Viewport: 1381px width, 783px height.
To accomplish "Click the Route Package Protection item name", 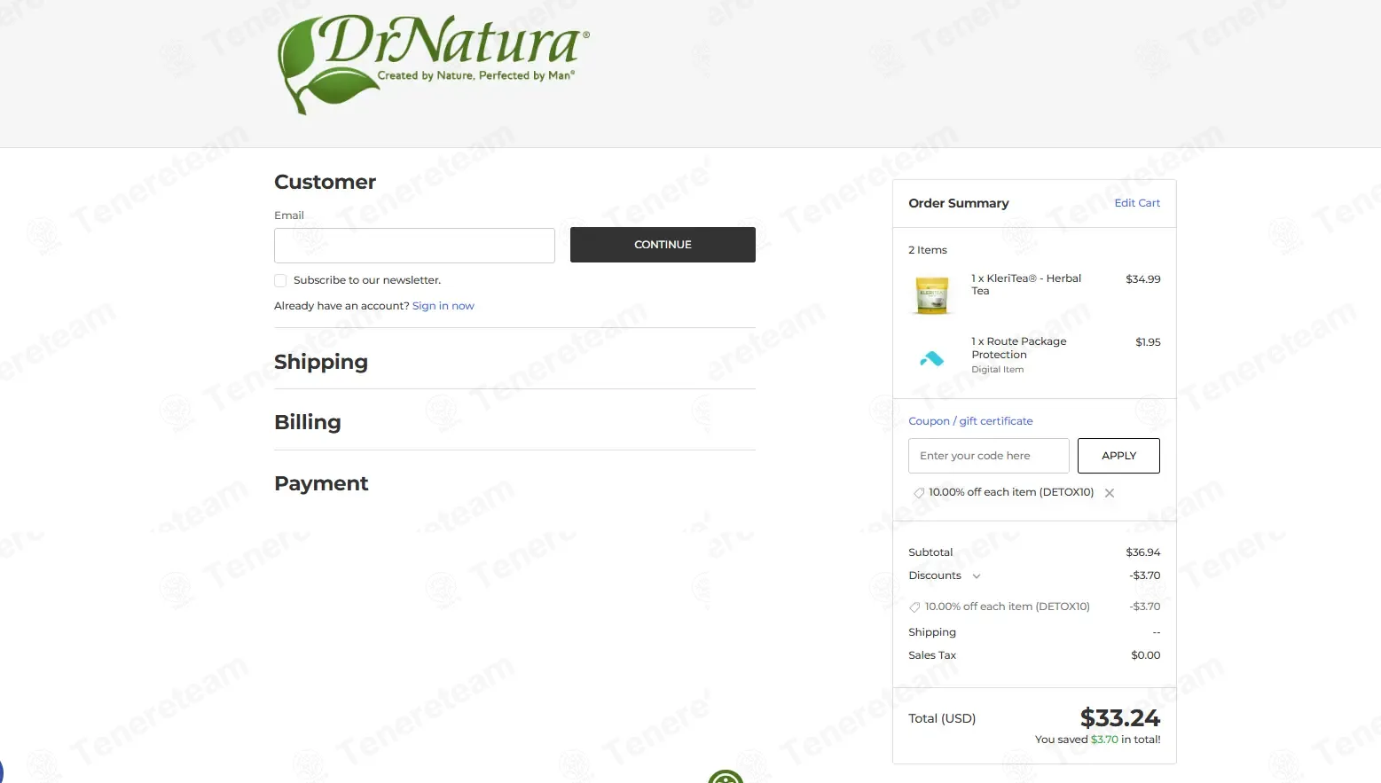I will [1019, 348].
